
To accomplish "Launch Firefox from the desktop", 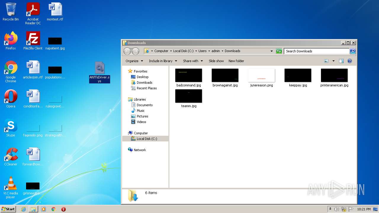I will click(11, 41).
